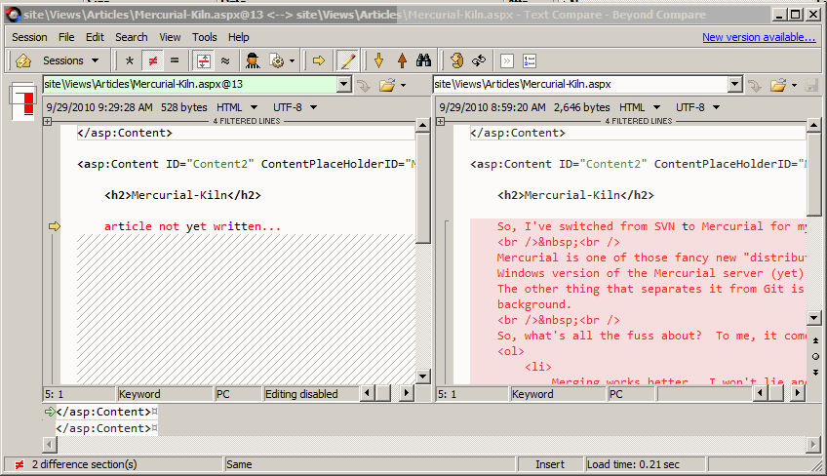Open right pane UTF-8 encoding dropdown
This screenshot has height=476, width=827.
698,107
